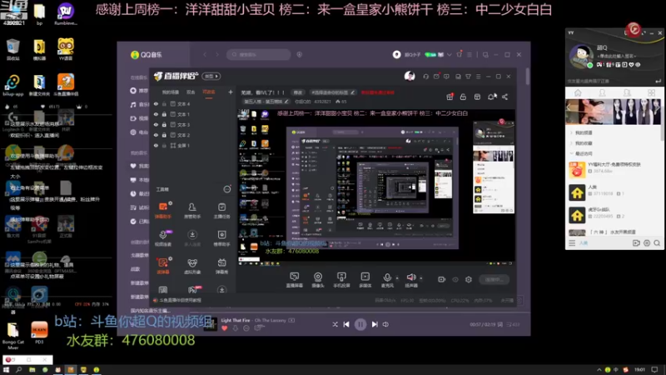Click the 直播屏幕 screen capture source
The height and width of the screenshot is (375, 666).
[295, 280]
